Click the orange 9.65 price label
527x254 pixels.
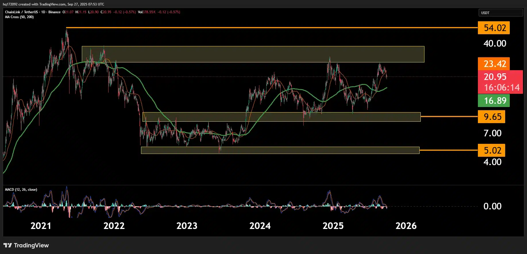[491, 117]
